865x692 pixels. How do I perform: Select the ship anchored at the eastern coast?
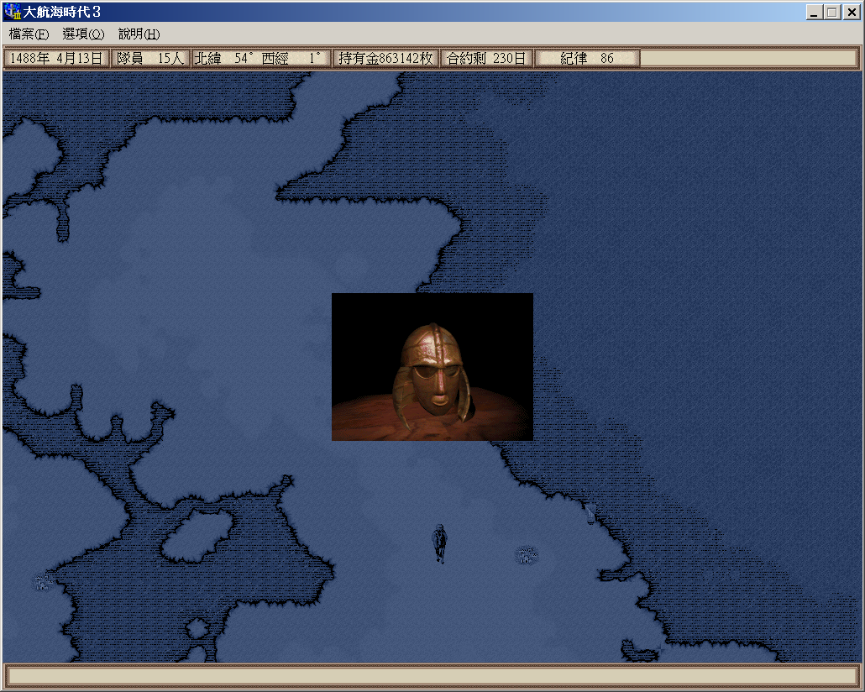click(590, 512)
